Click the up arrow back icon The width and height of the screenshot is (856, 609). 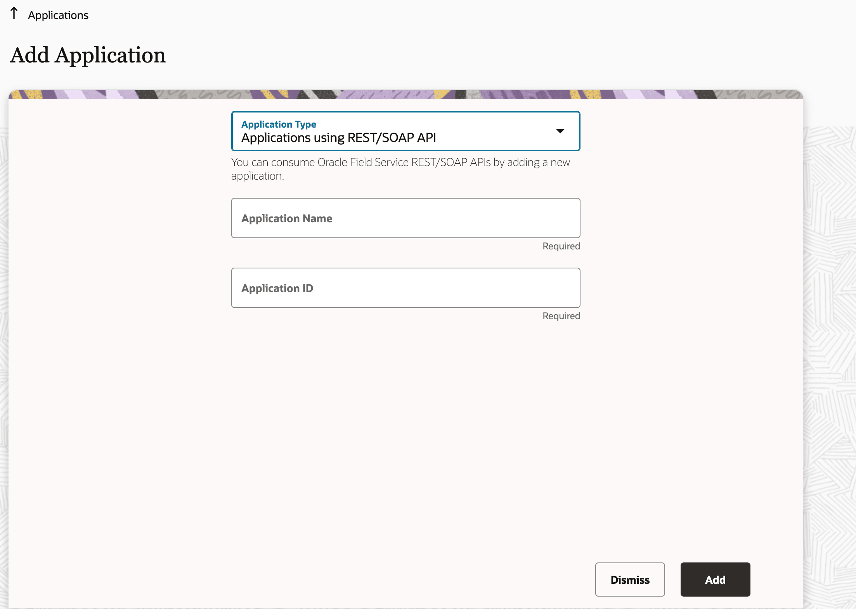pyautogui.click(x=14, y=13)
